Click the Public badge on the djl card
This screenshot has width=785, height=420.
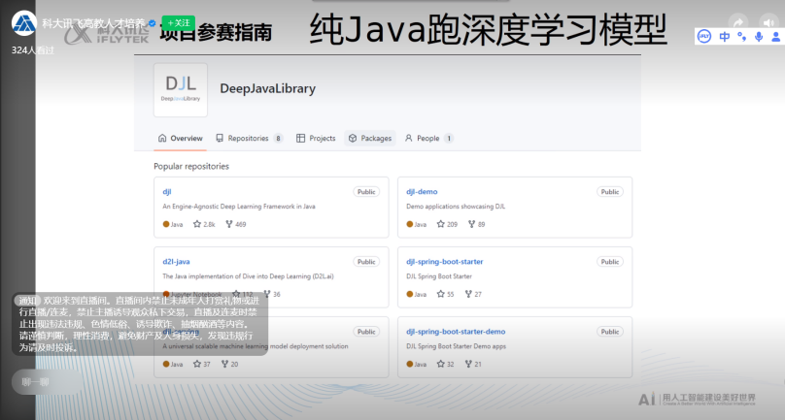point(366,191)
